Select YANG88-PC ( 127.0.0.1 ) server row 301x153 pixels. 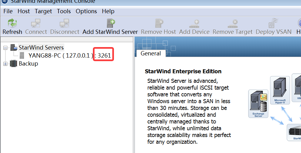(70, 55)
